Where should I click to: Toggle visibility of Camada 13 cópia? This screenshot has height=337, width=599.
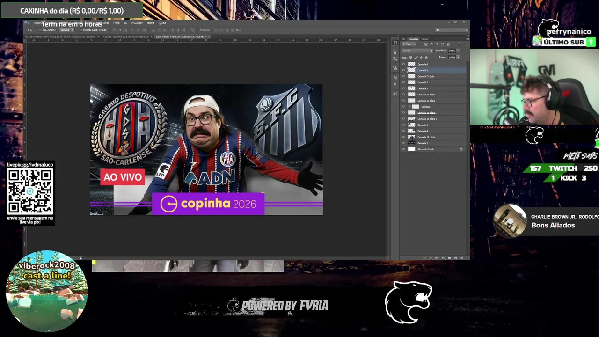(x=403, y=95)
